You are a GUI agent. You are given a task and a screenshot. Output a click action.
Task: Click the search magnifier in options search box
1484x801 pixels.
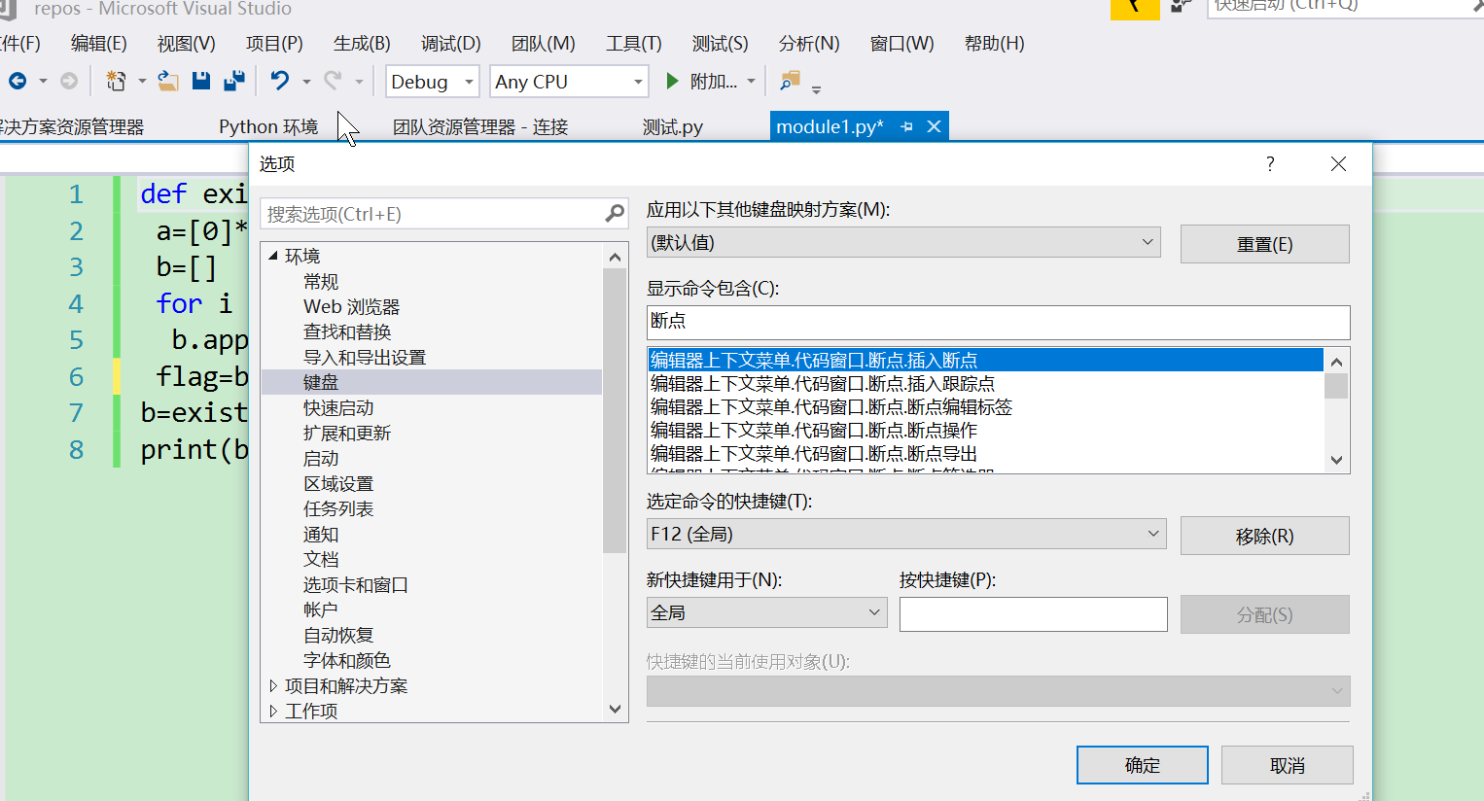pos(615,214)
